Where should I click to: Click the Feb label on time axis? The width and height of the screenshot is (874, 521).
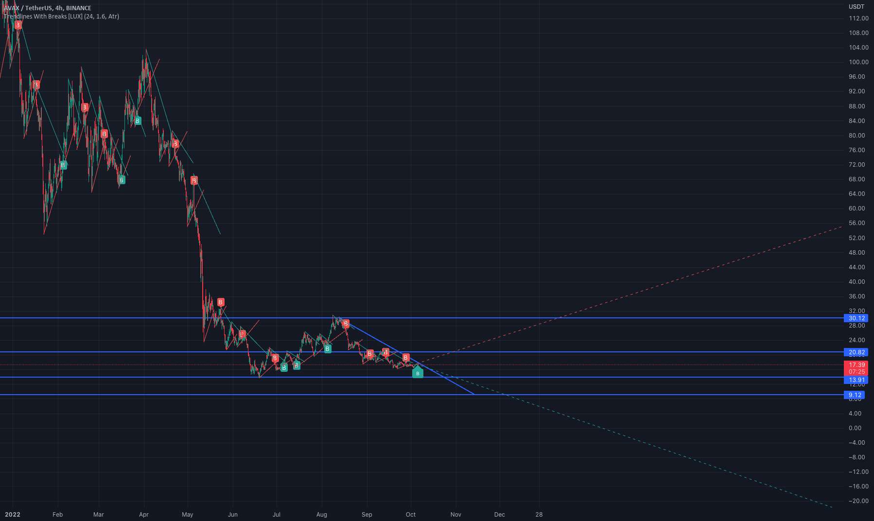click(57, 514)
